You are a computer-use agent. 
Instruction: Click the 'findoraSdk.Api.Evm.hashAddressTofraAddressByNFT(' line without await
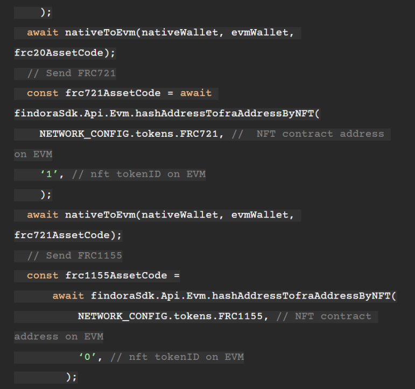(x=167, y=114)
